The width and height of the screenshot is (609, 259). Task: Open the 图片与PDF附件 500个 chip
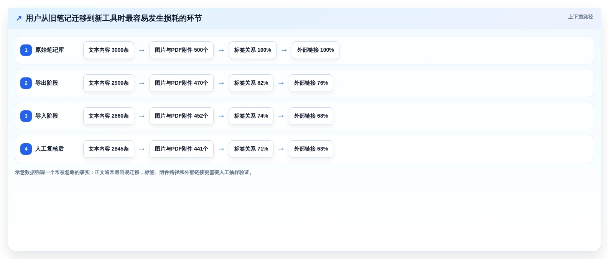(181, 50)
